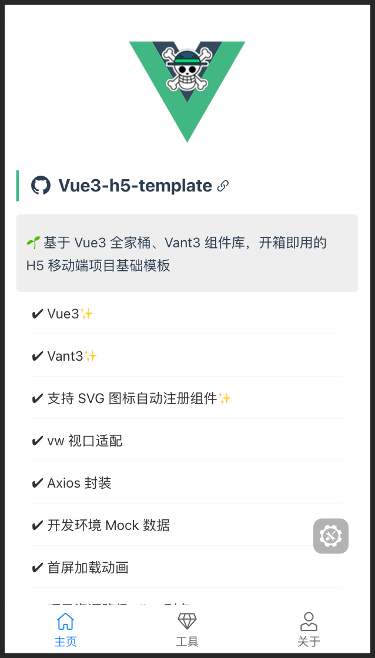Image resolution: width=375 pixels, height=658 pixels.
Task: Select the Vant3 feature row
Action: pyautogui.click(x=187, y=356)
